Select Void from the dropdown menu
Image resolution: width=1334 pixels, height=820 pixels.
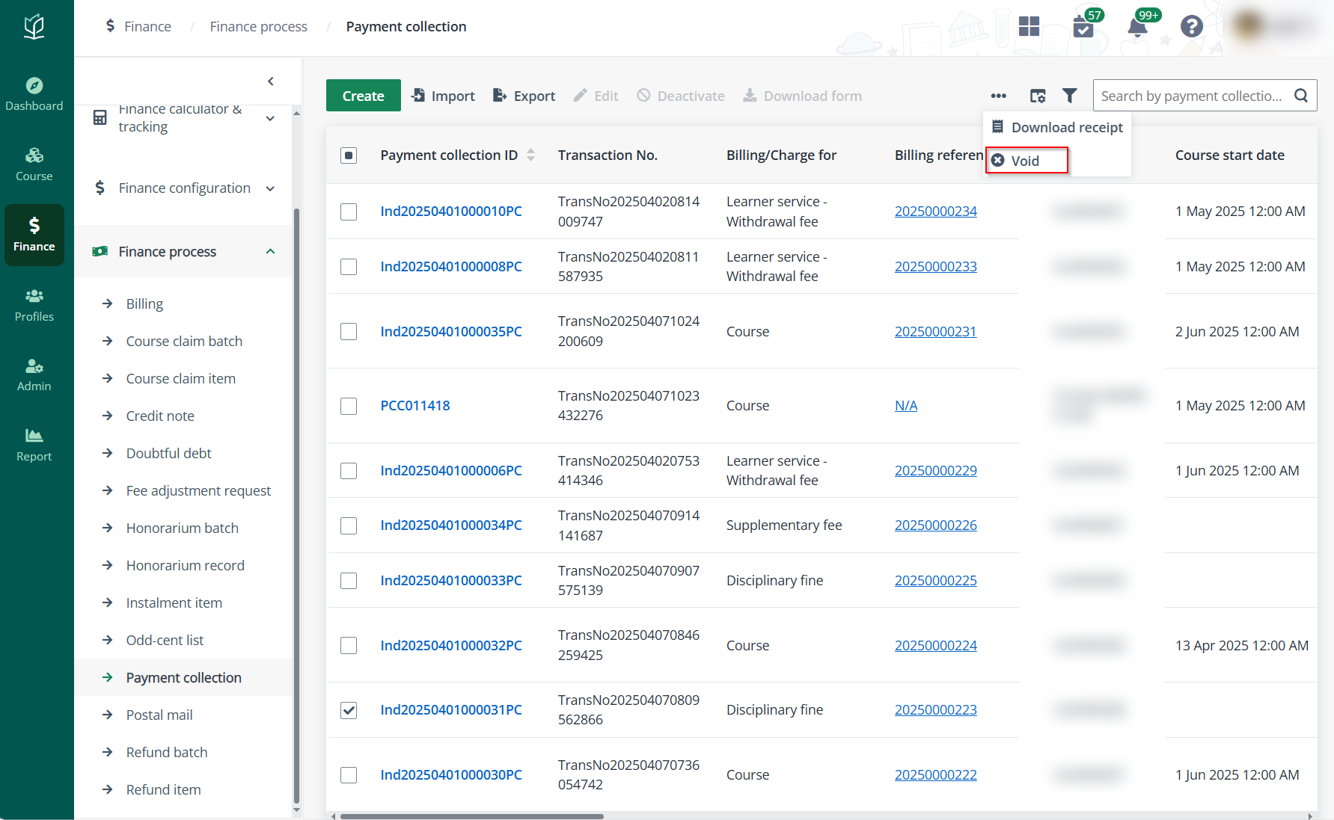pyautogui.click(x=1026, y=161)
